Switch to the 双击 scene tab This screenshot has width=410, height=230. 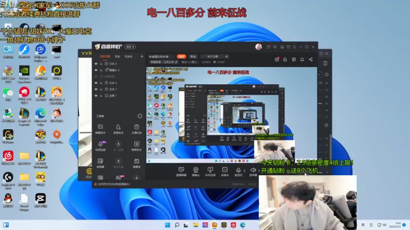coord(117,56)
